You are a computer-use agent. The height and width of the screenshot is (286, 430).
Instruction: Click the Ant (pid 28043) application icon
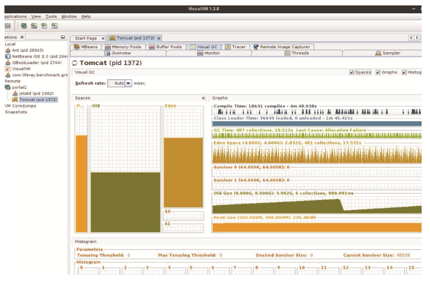pyautogui.click(x=8, y=50)
